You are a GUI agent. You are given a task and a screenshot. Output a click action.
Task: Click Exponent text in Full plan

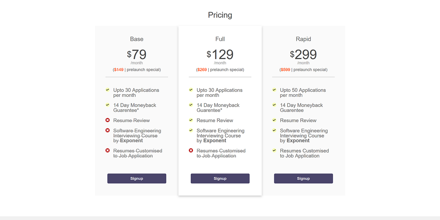coord(215,141)
